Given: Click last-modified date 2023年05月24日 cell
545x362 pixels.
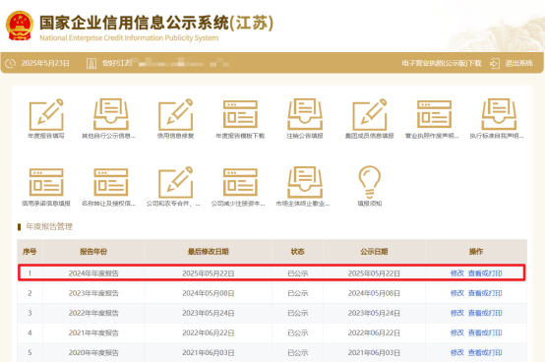Looking at the screenshot, I should pos(209,313).
